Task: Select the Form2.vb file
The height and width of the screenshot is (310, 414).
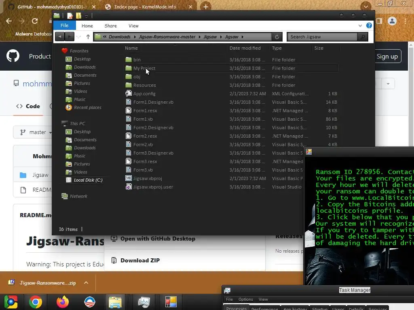Action: click(x=143, y=145)
